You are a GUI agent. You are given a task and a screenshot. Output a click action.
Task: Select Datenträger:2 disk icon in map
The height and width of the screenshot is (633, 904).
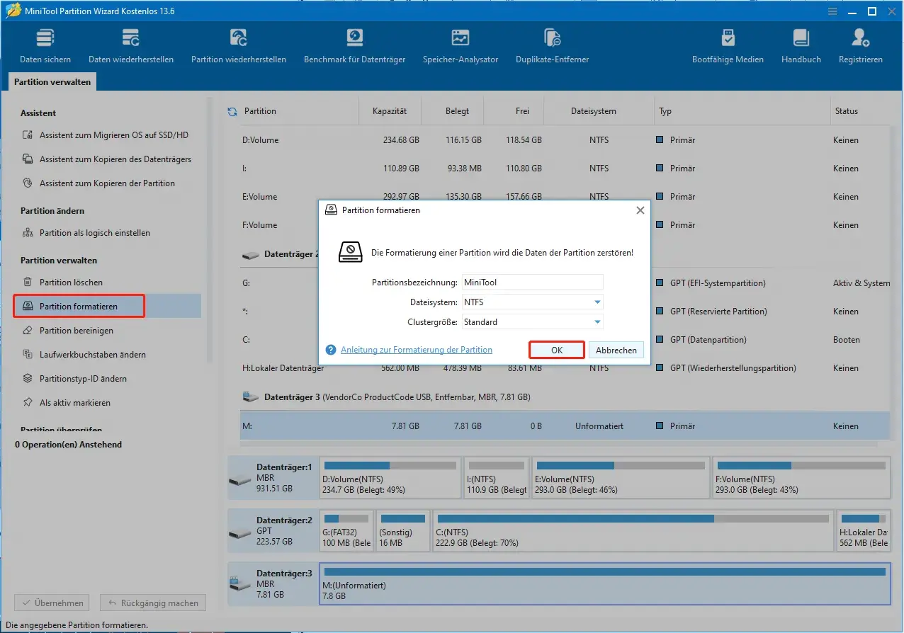pos(239,532)
